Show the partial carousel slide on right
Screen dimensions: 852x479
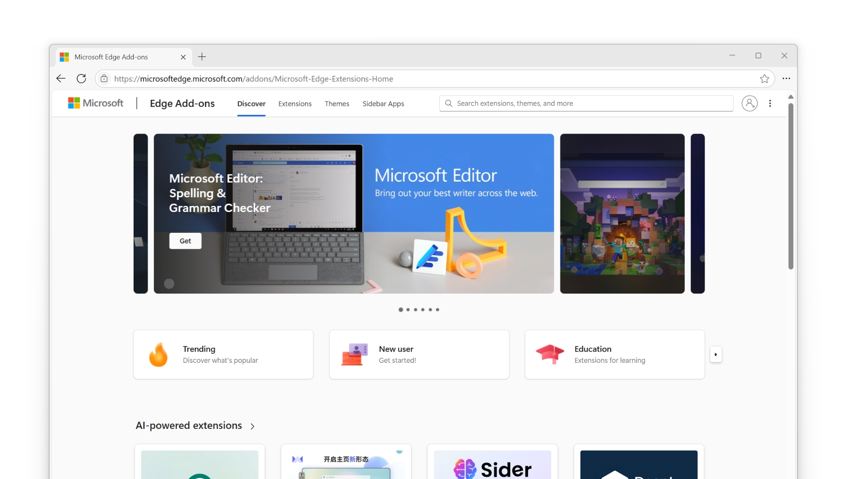698,213
